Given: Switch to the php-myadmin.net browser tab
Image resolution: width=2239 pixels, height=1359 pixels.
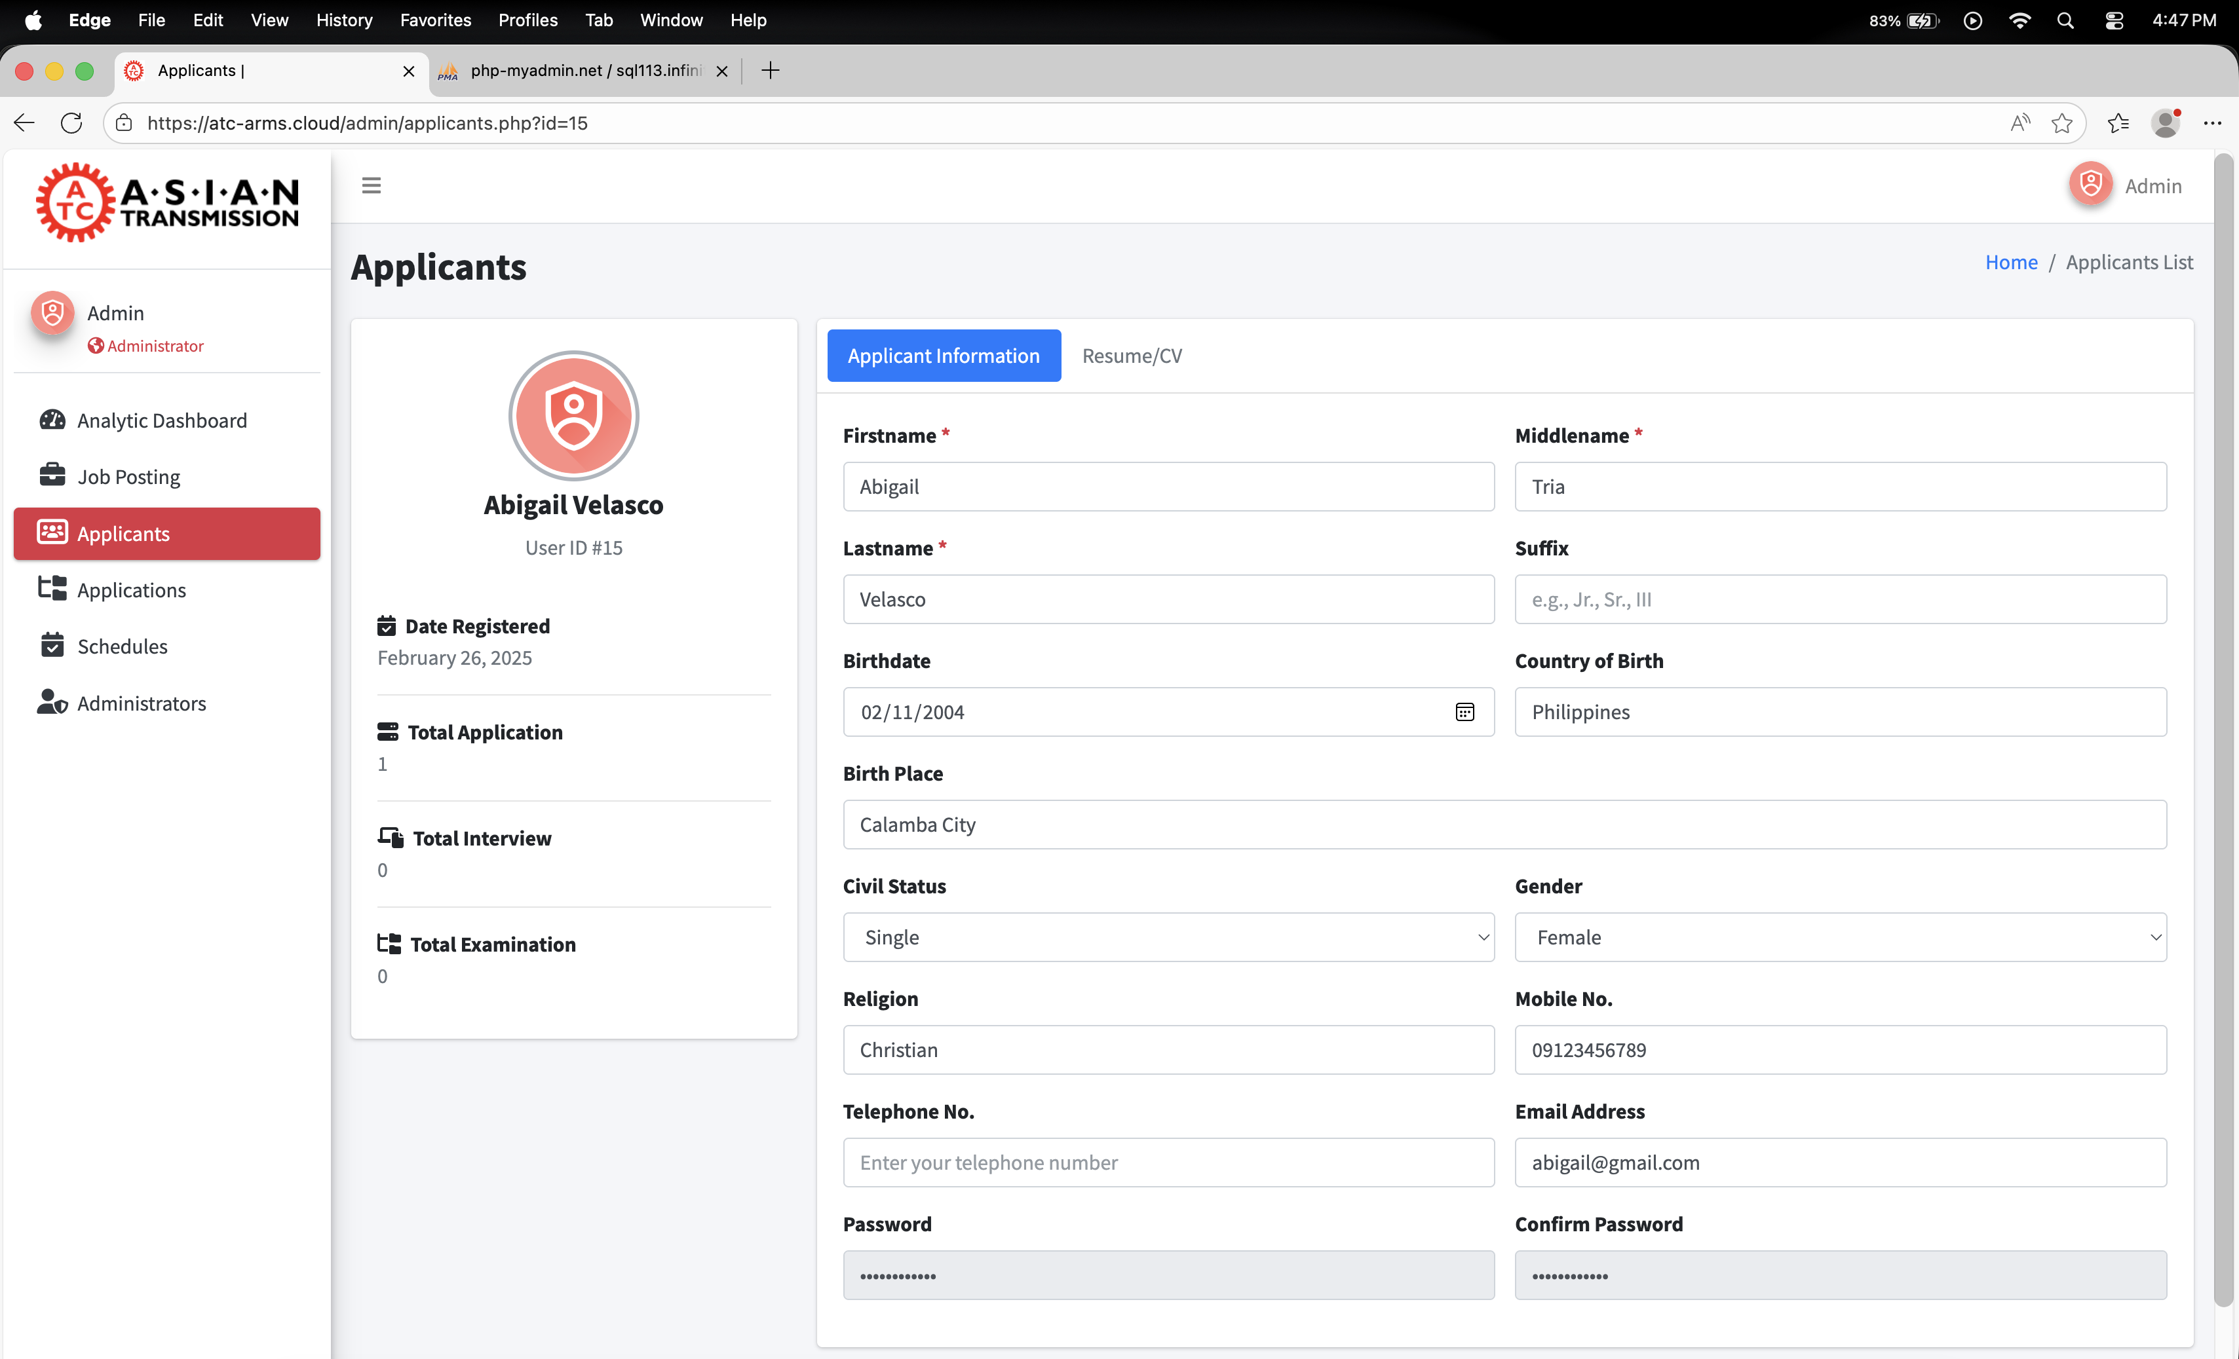Looking at the screenshot, I should (584, 71).
